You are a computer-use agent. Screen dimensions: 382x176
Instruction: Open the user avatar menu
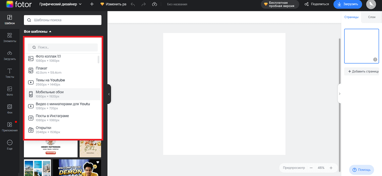(x=371, y=4)
